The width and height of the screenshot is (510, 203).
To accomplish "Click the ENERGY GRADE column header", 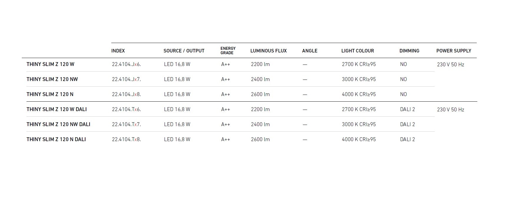I will pyautogui.click(x=228, y=50).
